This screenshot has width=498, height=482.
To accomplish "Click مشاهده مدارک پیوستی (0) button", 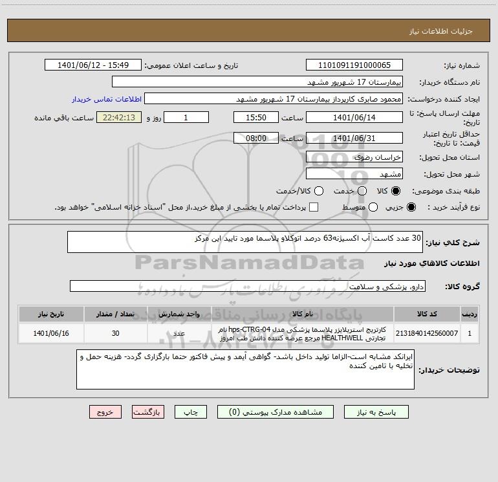I will point(276,412).
